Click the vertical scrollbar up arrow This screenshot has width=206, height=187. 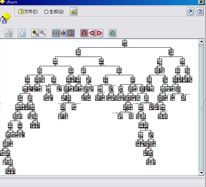point(201,42)
